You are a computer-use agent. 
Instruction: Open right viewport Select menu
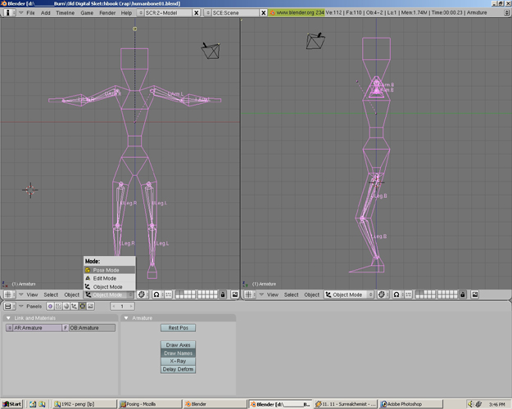[x=292, y=294]
